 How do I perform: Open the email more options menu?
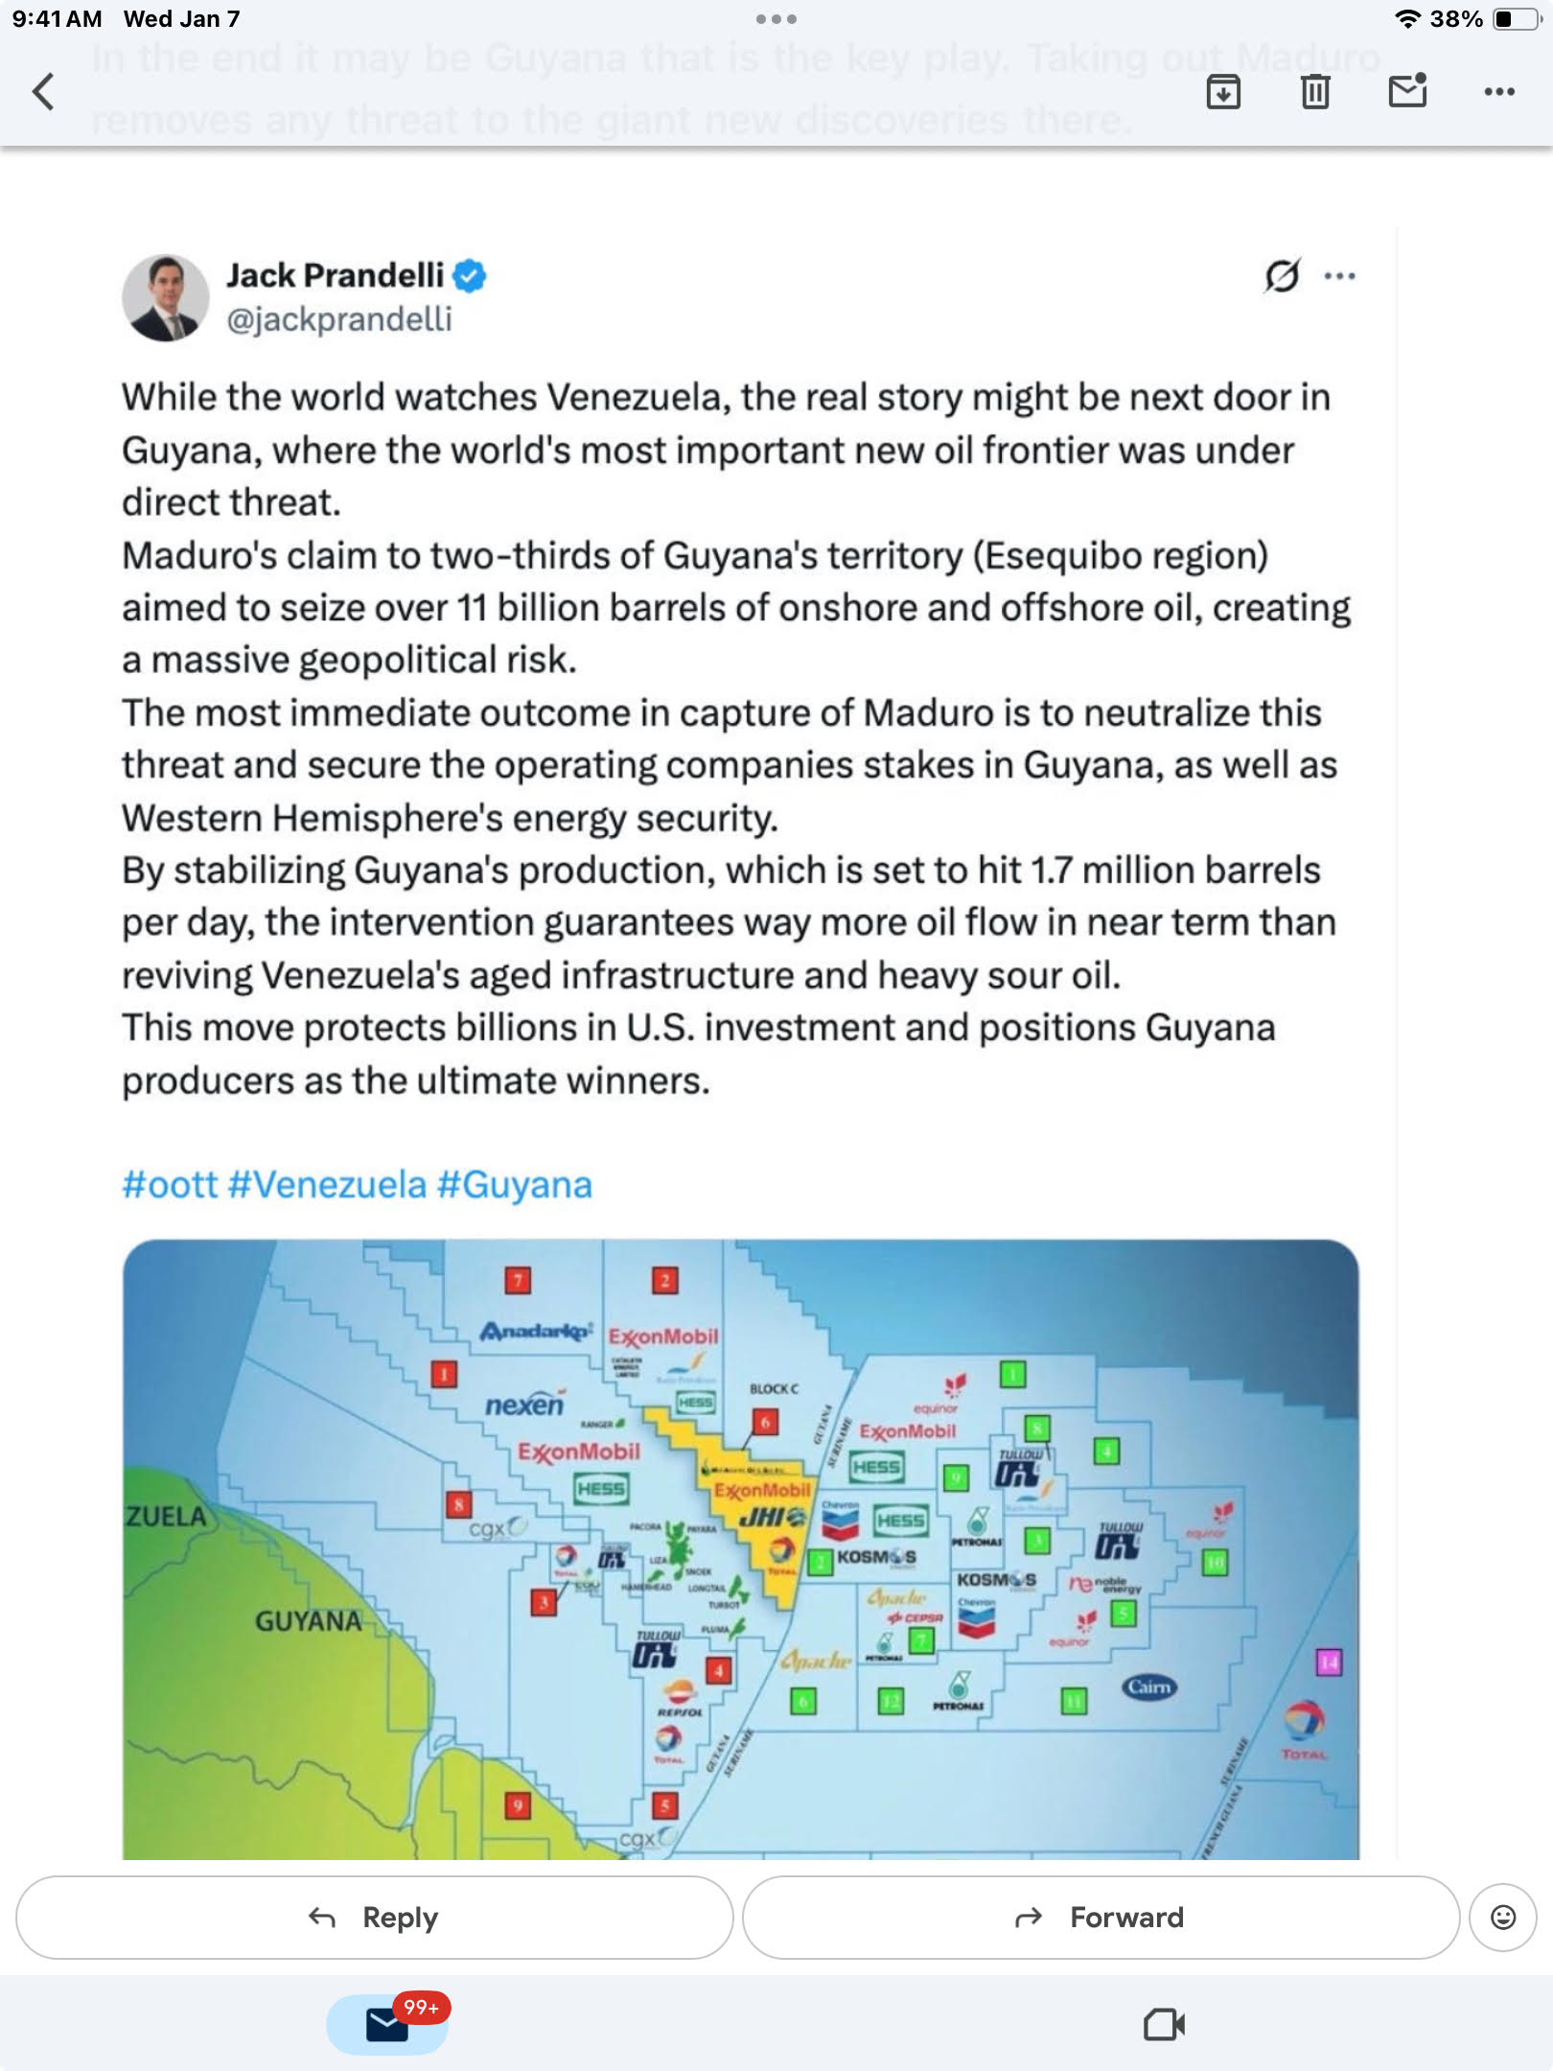click(1499, 92)
